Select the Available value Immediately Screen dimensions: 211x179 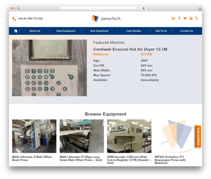point(150,80)
